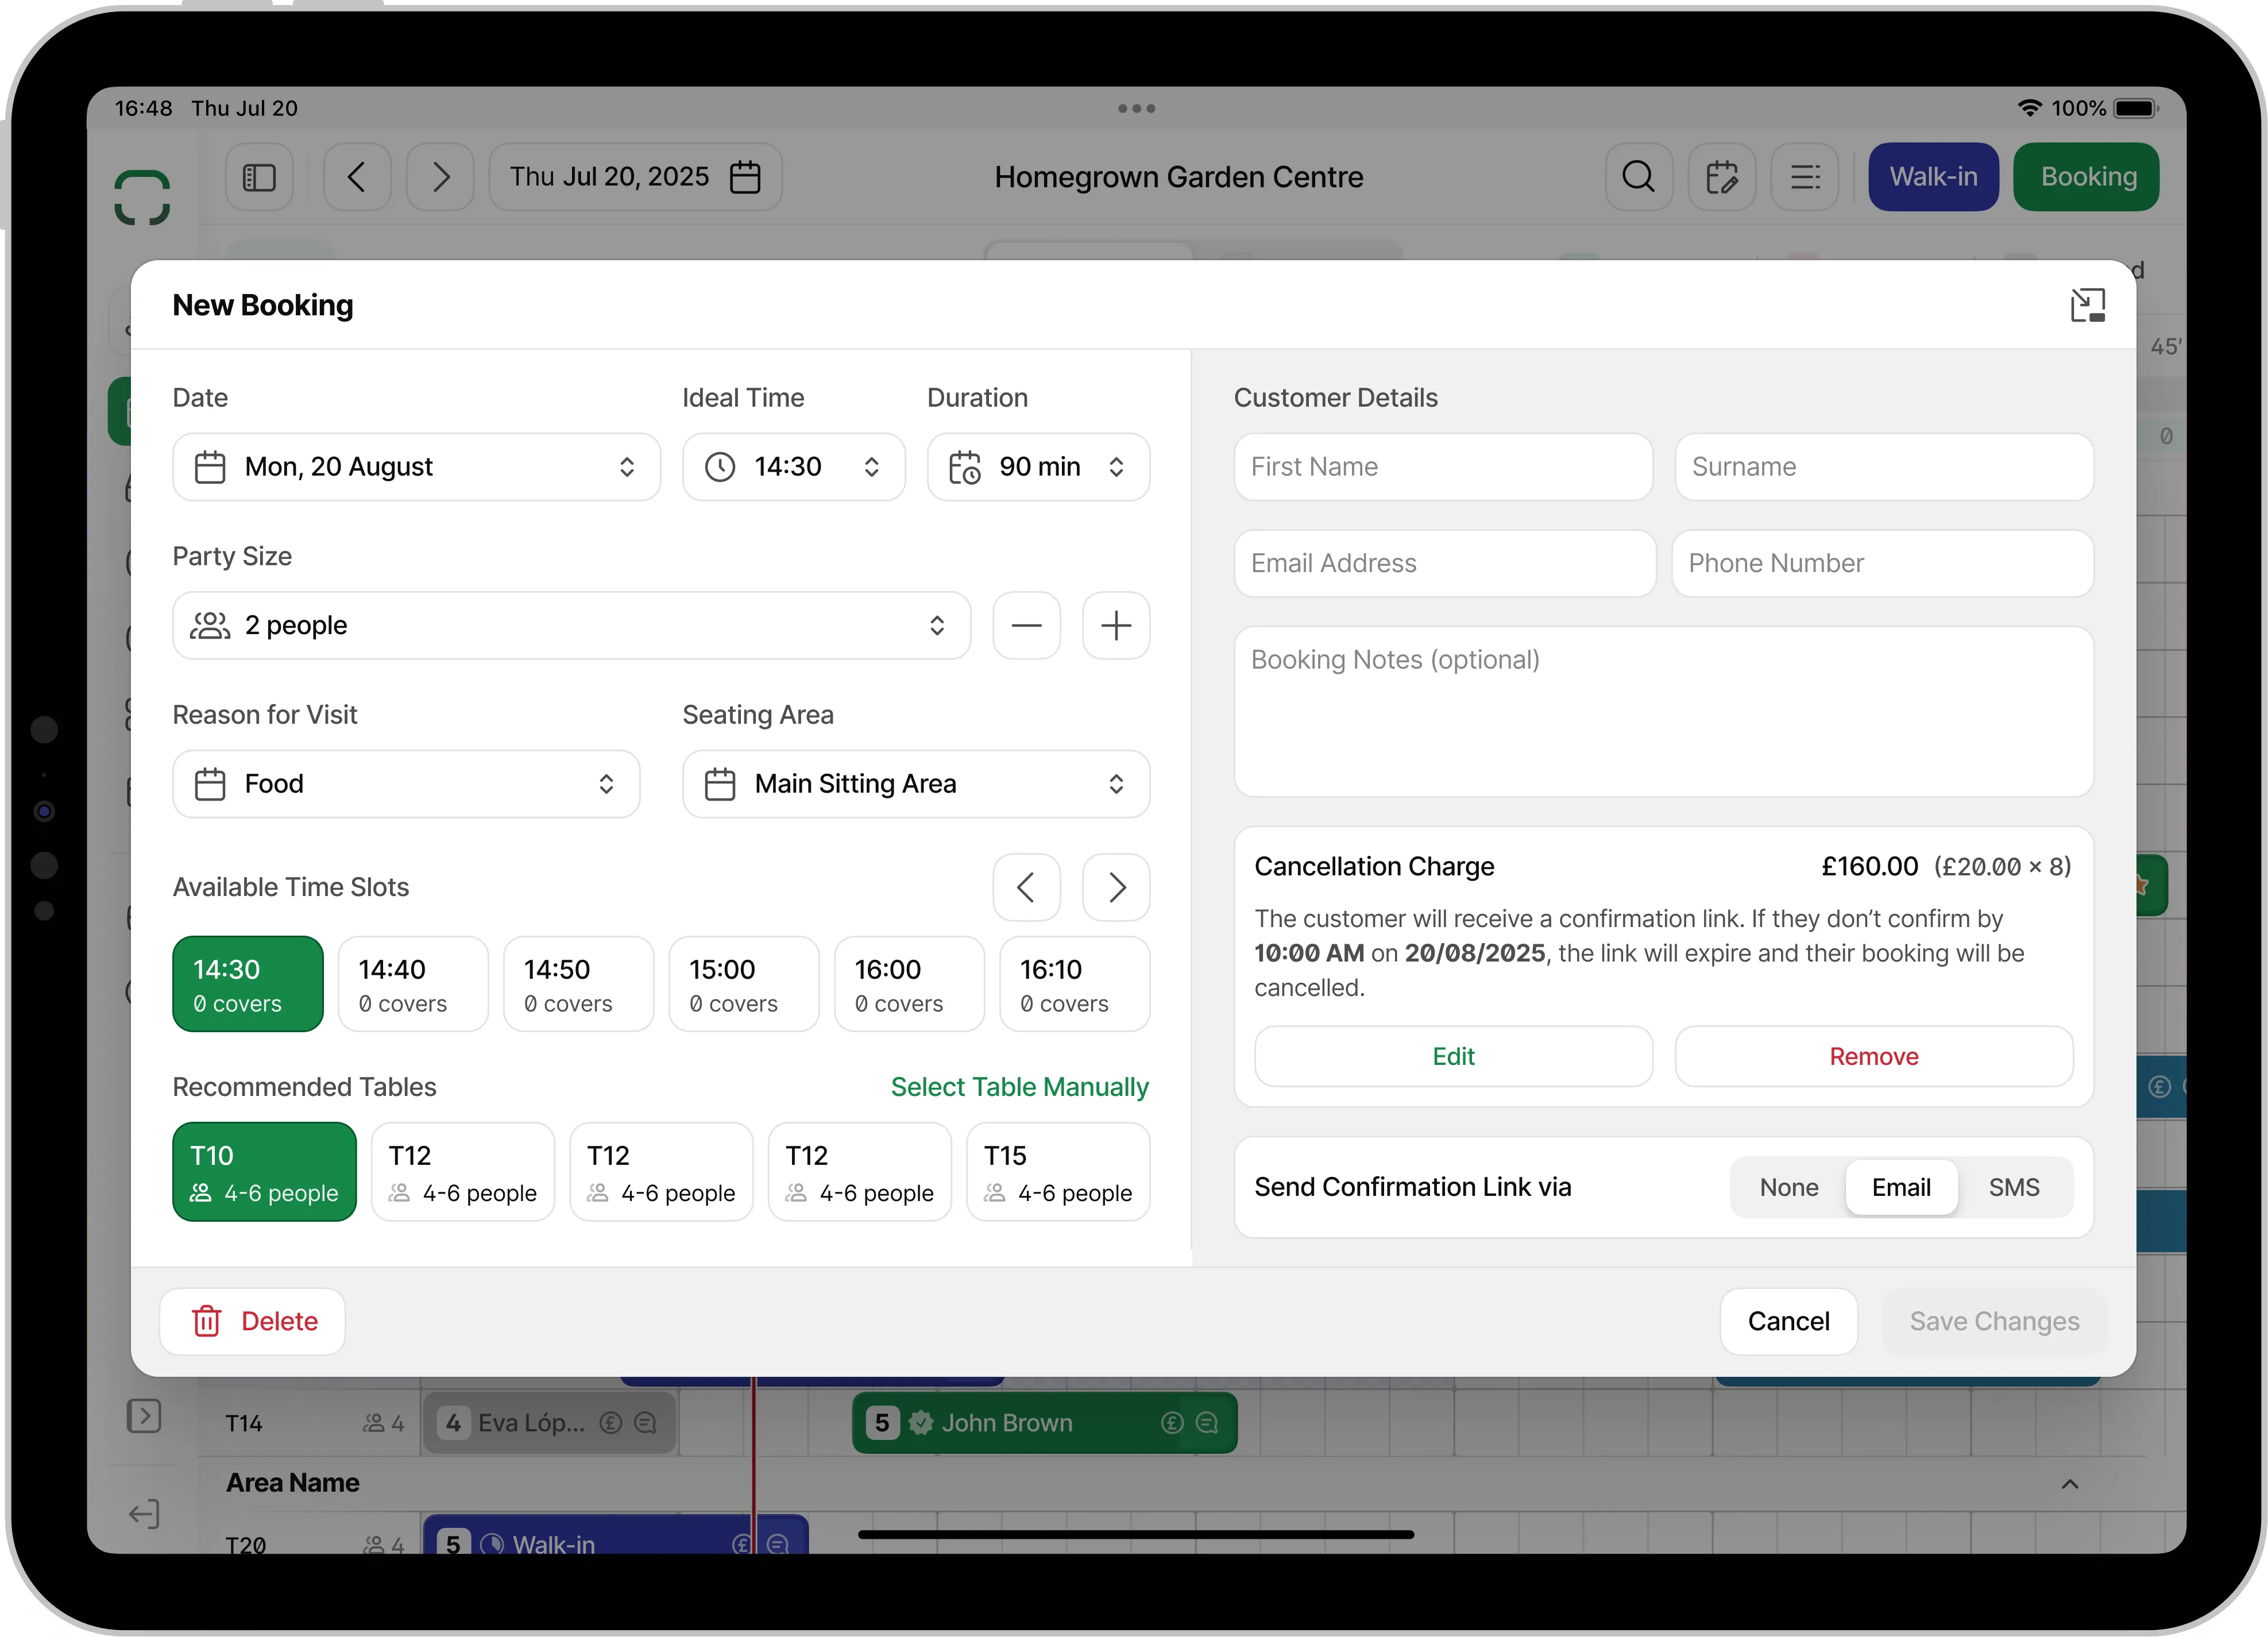Open the list view icon in toolbar

1804,177
